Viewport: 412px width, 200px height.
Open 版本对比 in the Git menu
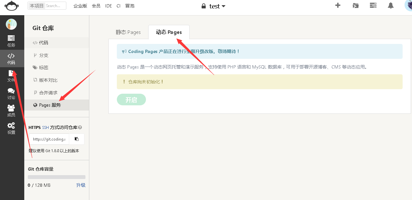click(x=57, y=80)
